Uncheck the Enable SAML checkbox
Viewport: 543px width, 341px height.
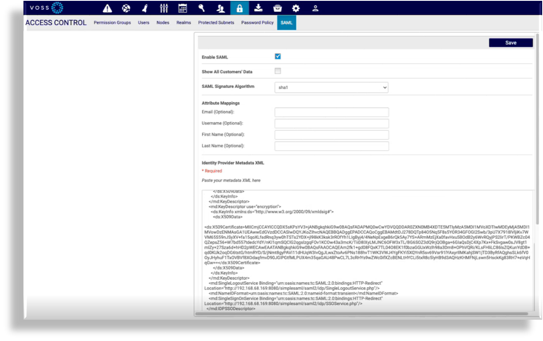[x=277, y=56]
